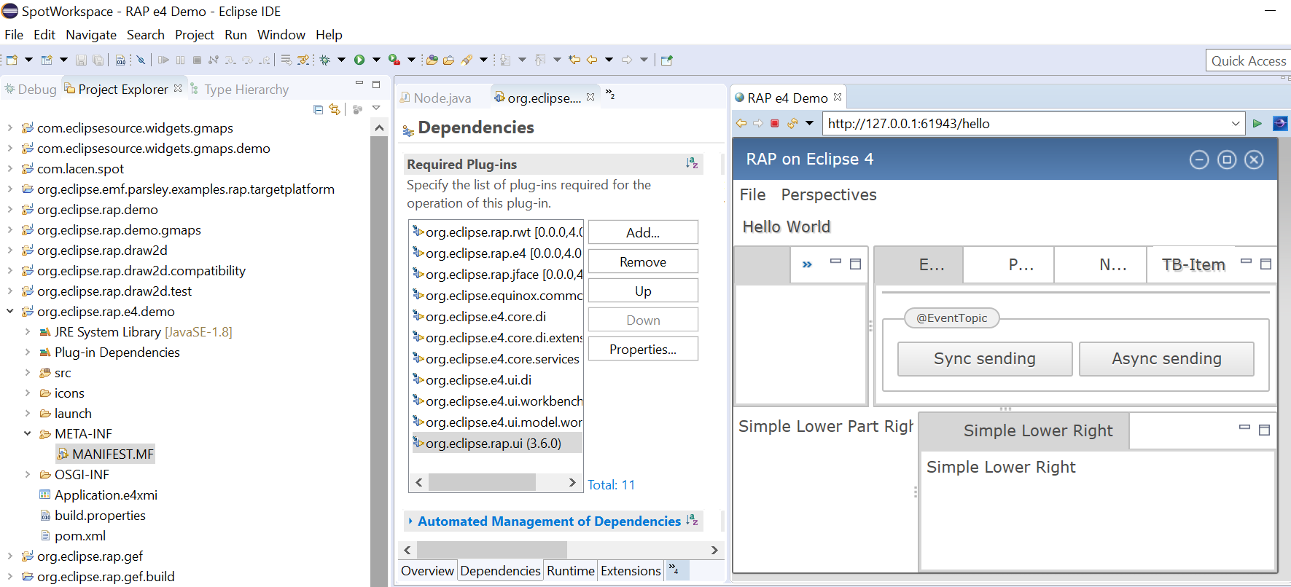Click green Go arrow next to URL field
1291x587 pixels.
click(x=1257, y=123)
